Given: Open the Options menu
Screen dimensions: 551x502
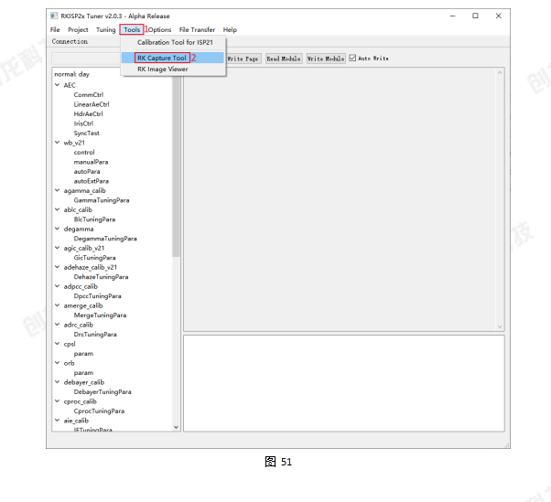Looking at the screenshot, I should [x=159, y=30].
